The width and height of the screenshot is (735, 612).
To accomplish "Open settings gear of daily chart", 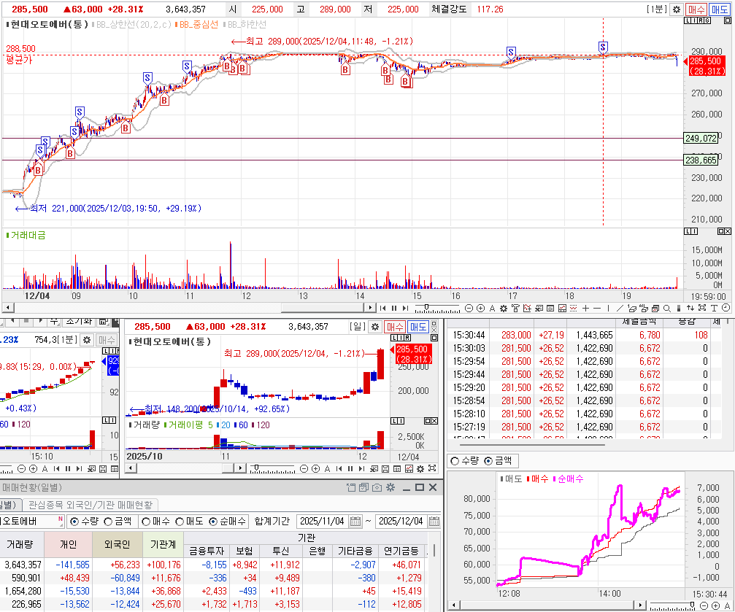I will [375, 327].
